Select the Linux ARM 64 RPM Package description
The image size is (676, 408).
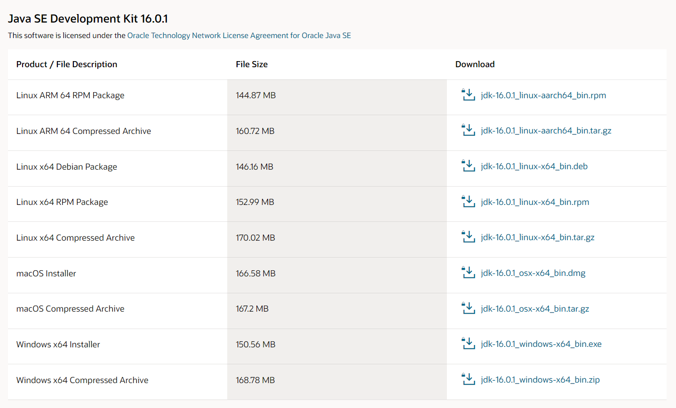[x=71, y=95]
